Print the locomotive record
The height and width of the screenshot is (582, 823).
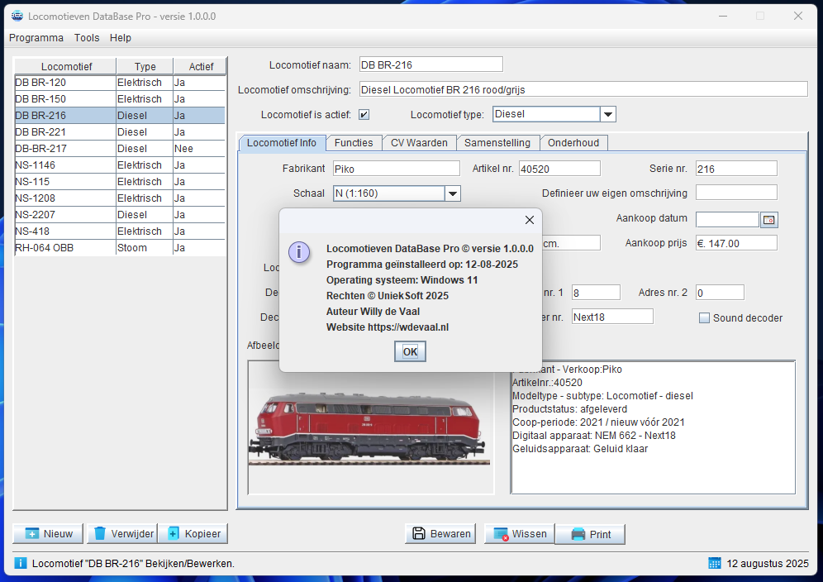click(x=590, y=534)
